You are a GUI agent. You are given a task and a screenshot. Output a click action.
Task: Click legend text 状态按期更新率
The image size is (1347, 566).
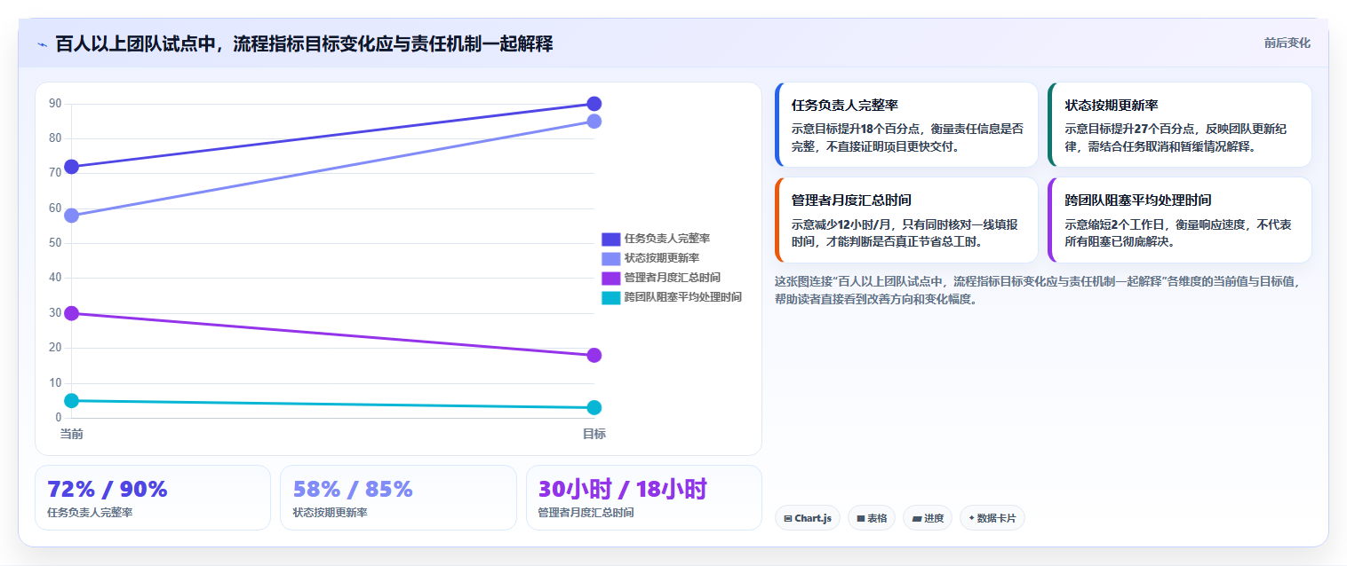click(x=662, y=258)
